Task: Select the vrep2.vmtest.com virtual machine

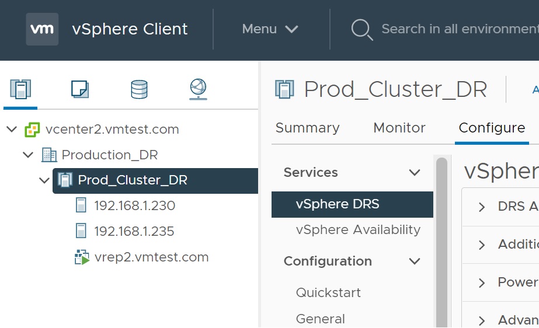Action: tap(151, 257)
